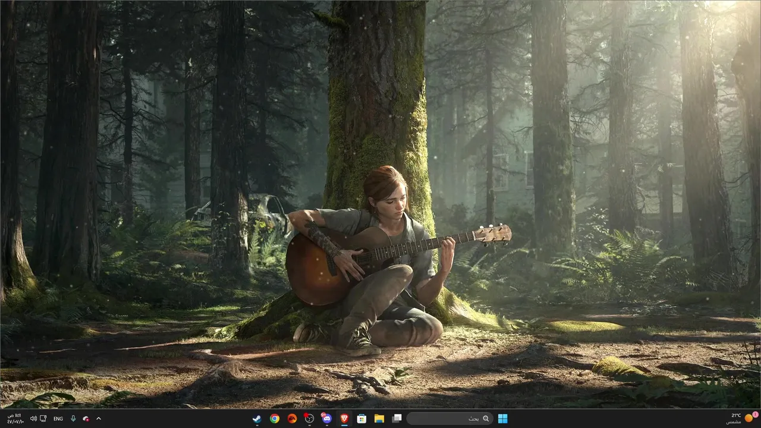
Task: Switch input language from ENG
Action: (x=58, y=418)
